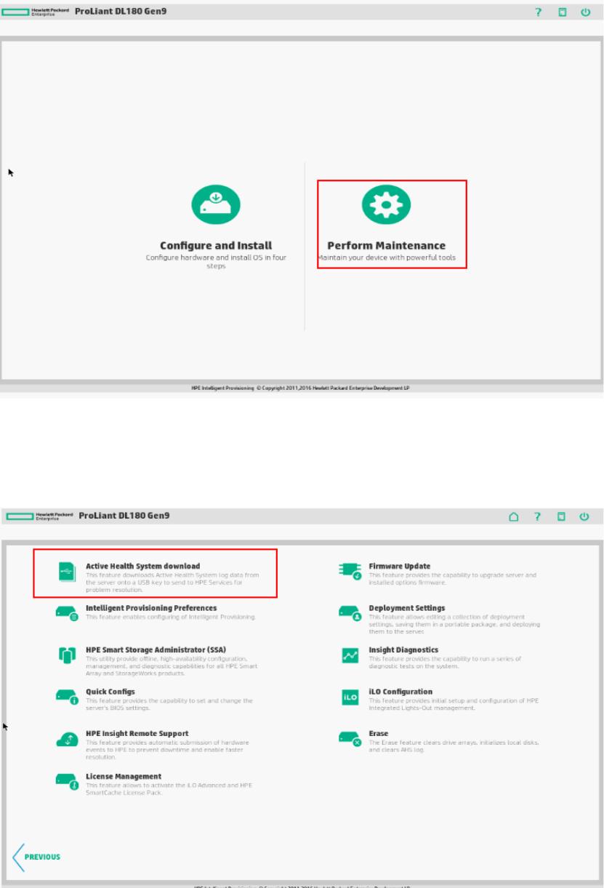Select the Perform Maintenance heading
This screenshot has width=604, height=888.
(386, 246)
